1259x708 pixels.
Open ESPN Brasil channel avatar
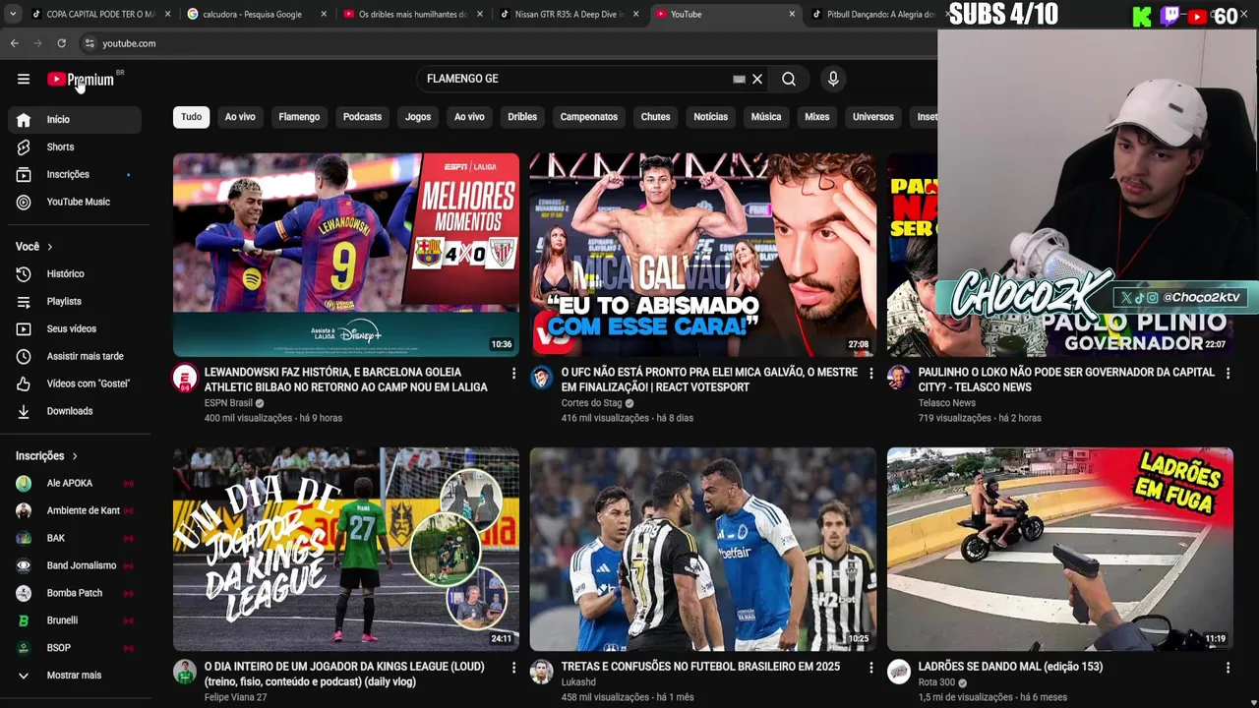[185, 378]
